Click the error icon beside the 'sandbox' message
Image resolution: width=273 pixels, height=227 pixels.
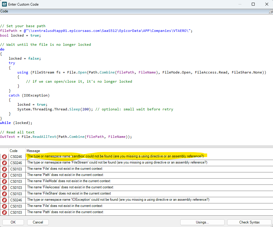point(4,156)
